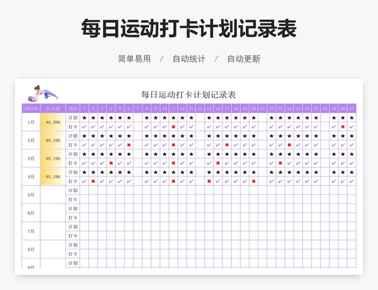Click the 7月 month cell
The width and height of the screenshot is (378, 290).
(31, 231)
